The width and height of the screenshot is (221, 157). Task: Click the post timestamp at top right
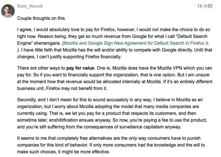pos(205,6)
